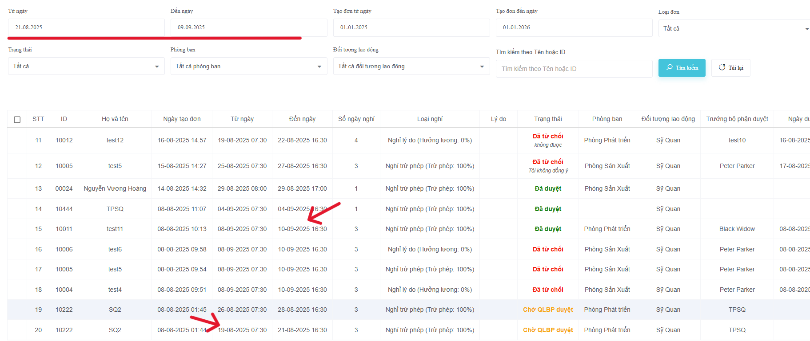Click the Tìm kiếm search button
Viewport: 810px width, 341px height.
[682, 68]
